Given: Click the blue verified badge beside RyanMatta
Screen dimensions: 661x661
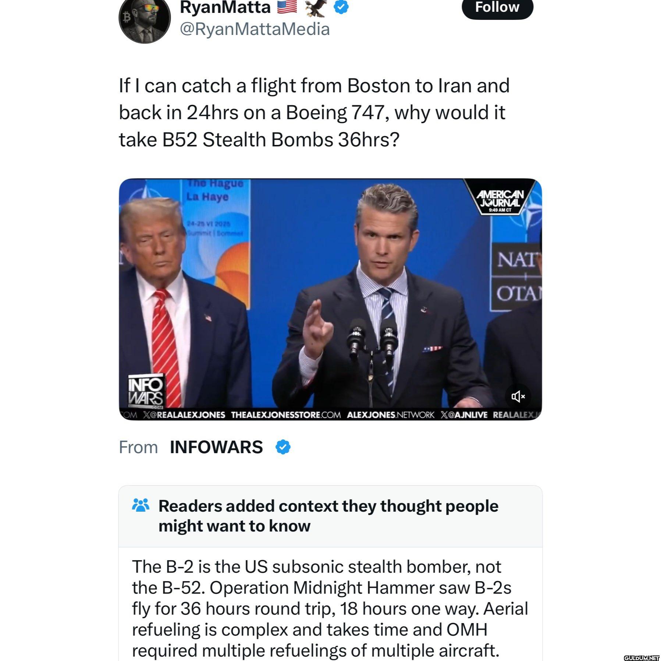Looking at the screenshot, I should click(341, 7).
